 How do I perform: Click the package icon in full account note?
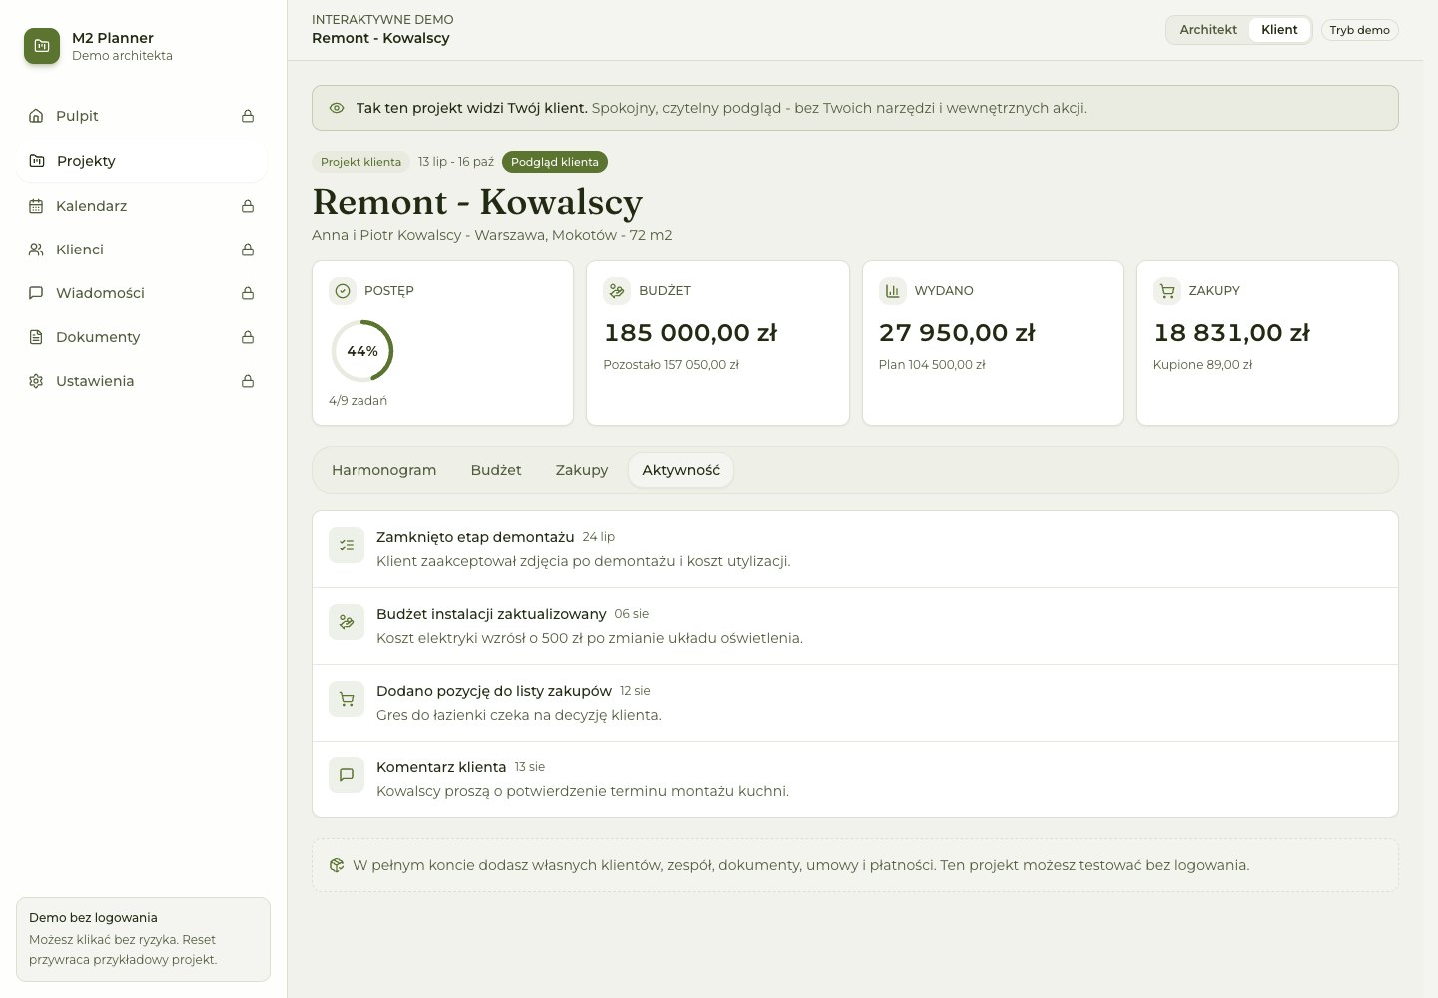click(x=337, y=865)
